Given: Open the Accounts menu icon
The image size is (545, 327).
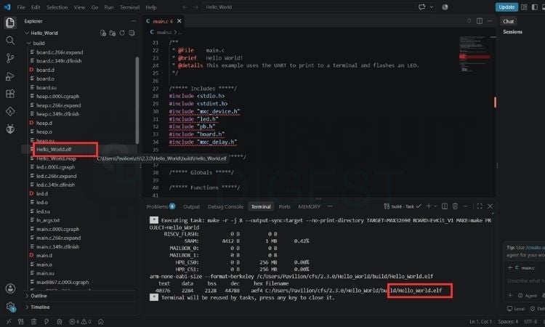Looking at the screenshot, I should [10, 288].
